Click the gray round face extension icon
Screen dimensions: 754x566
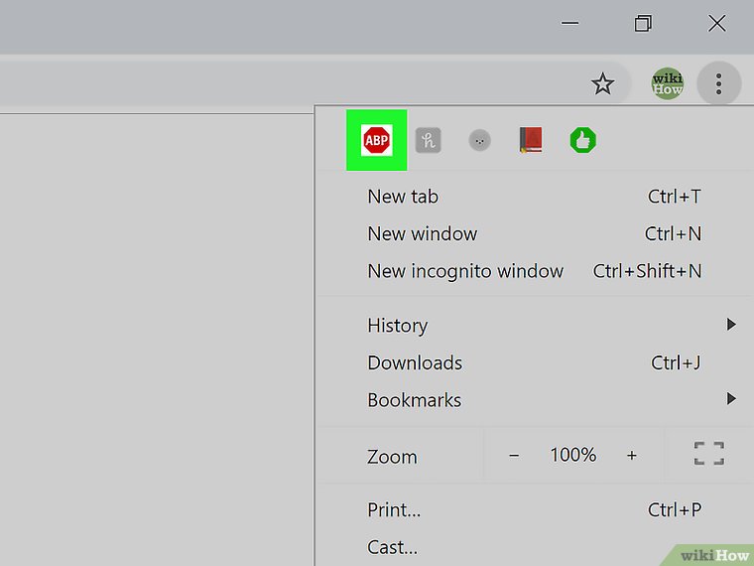click(x=479, y=141)
